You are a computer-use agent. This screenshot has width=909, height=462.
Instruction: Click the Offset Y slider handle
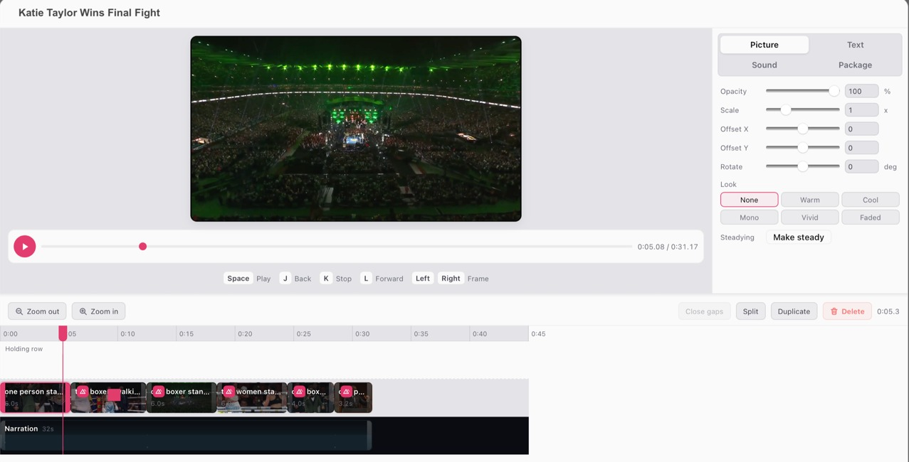pos(802,148)
